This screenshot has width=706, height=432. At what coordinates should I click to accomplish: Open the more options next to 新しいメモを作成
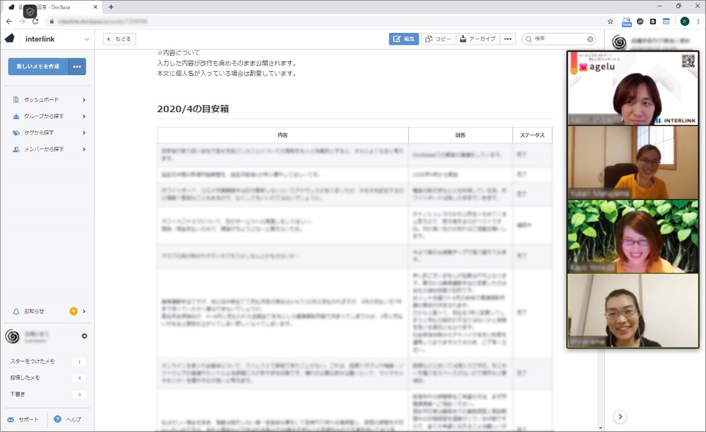click(x=77, y=67)
